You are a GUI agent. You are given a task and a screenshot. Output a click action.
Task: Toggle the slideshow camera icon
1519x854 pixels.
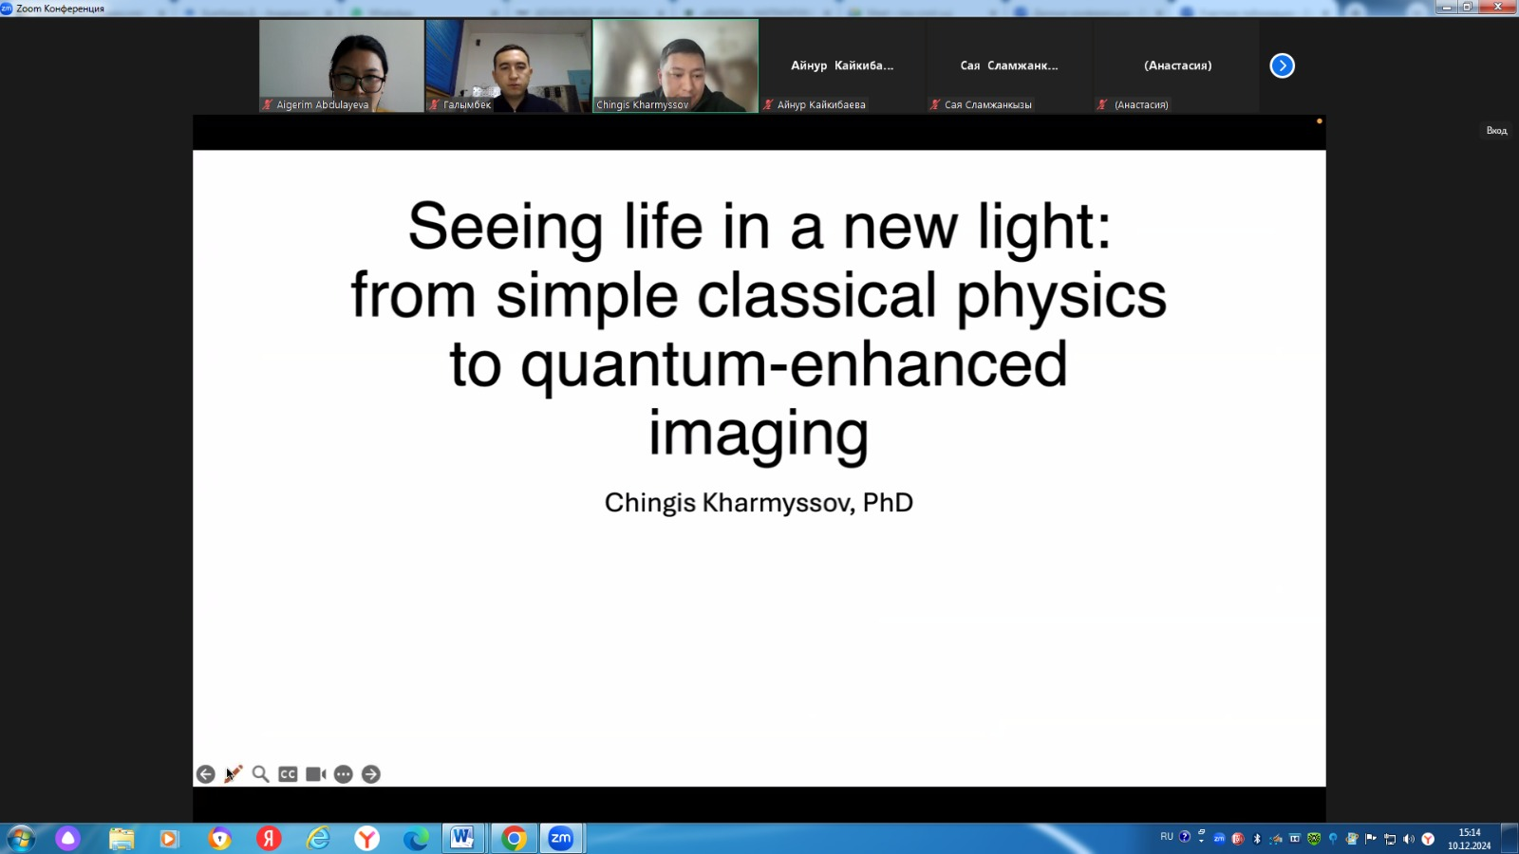point(315,774)
